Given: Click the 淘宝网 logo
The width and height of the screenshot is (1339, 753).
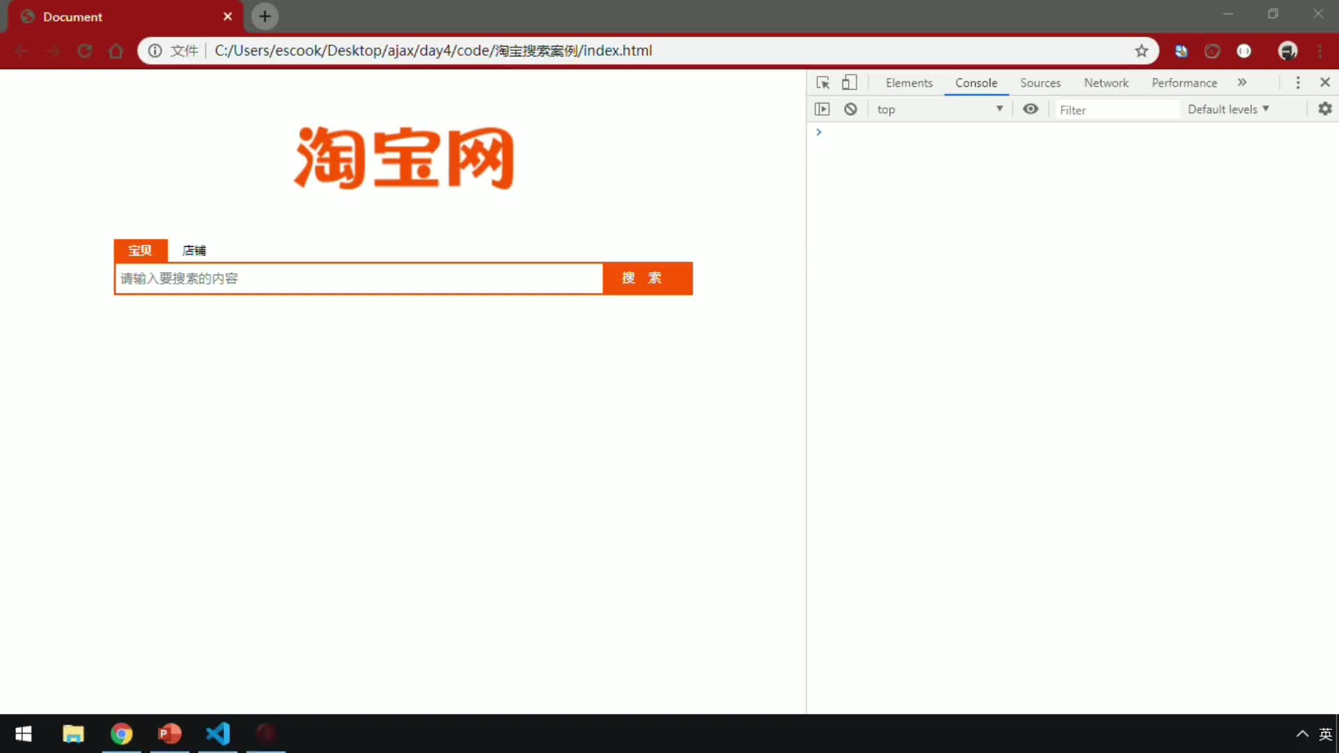Looking at the screenshot, I should pos(404,158).
